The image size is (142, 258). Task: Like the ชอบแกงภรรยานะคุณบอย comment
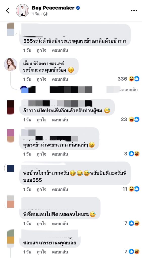[41, 252]
